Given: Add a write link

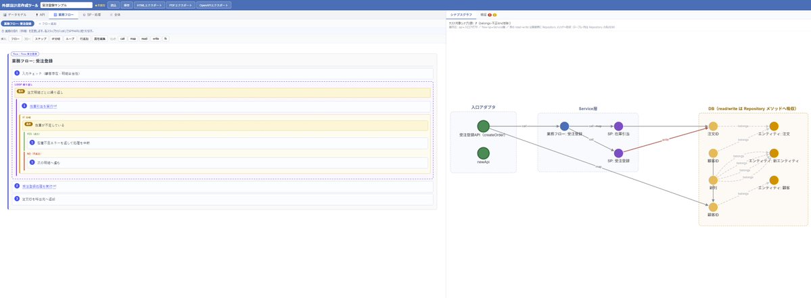Looking at the screenshot, I should coord(156,39).
